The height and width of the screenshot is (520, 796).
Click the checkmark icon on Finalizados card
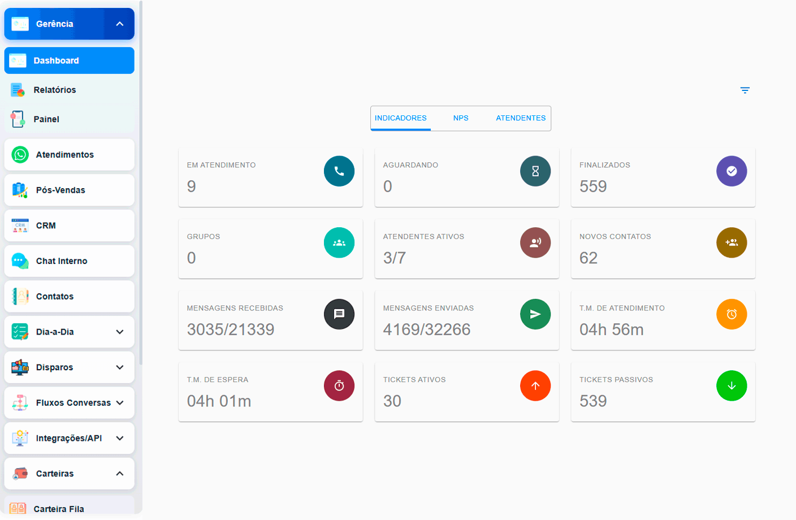click(x=732, y=171)
